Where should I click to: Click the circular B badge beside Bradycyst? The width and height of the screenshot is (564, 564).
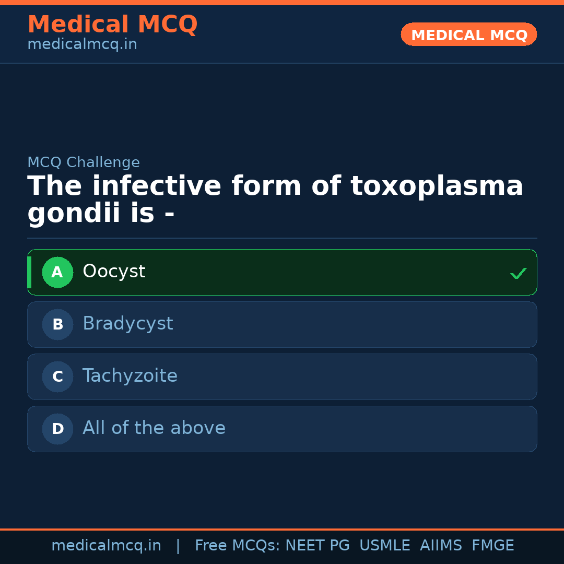[x=57, y=324]
